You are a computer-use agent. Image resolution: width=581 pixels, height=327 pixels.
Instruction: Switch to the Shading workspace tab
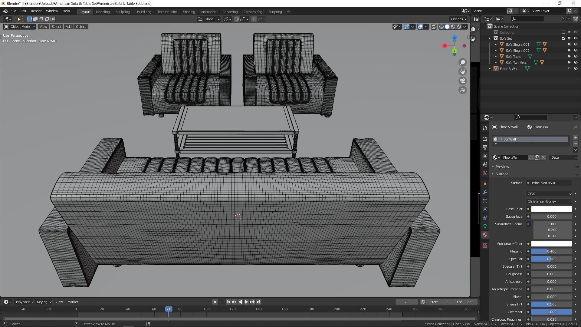pyautogui.click(x=189, y=12)
